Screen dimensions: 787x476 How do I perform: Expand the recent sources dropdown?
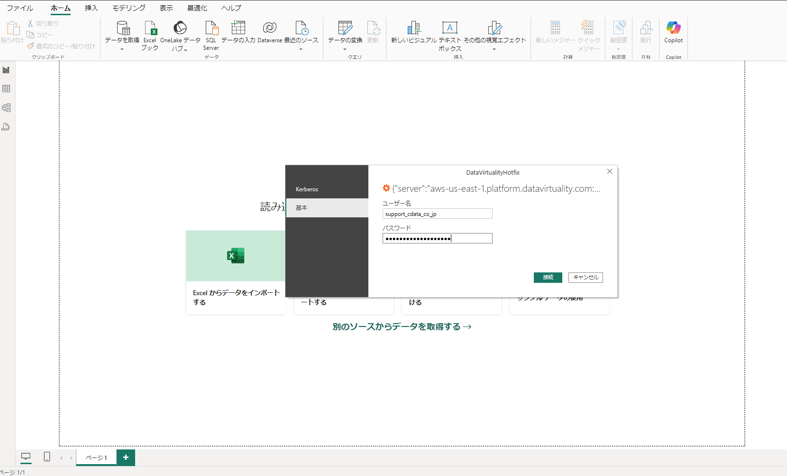[x=301, y=49]
